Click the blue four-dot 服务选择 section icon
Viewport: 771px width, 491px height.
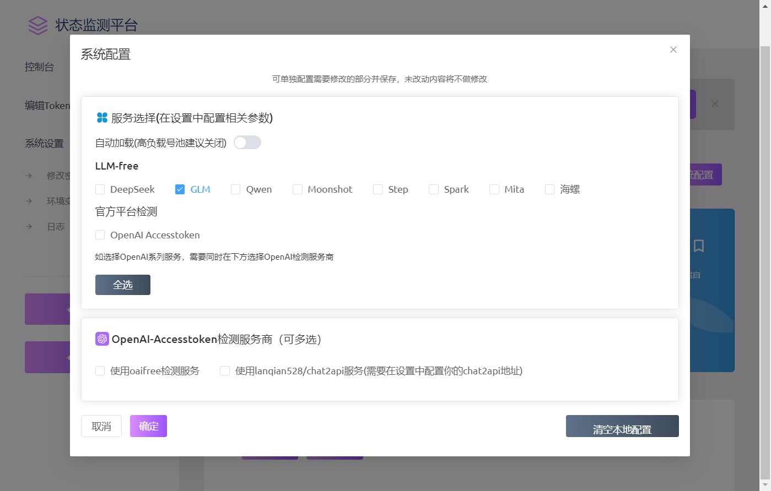click(x=101, y=117)
